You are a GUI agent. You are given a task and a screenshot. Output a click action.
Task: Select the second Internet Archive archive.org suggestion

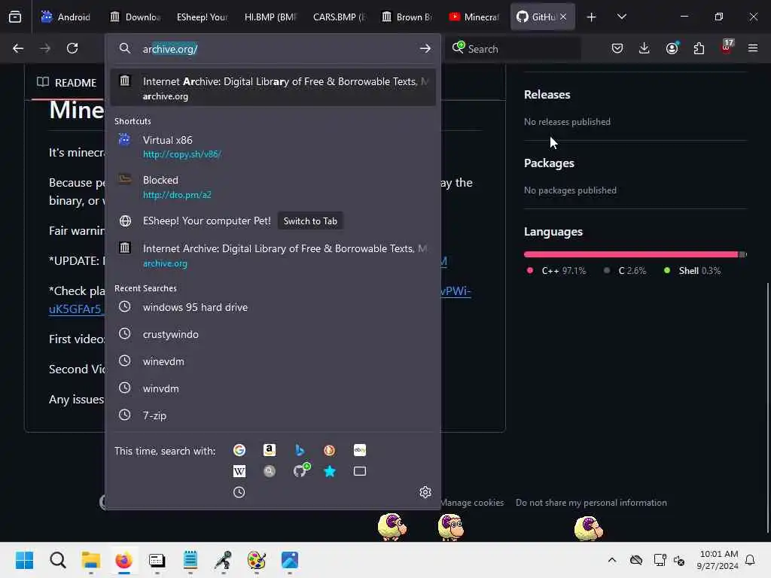273,255
